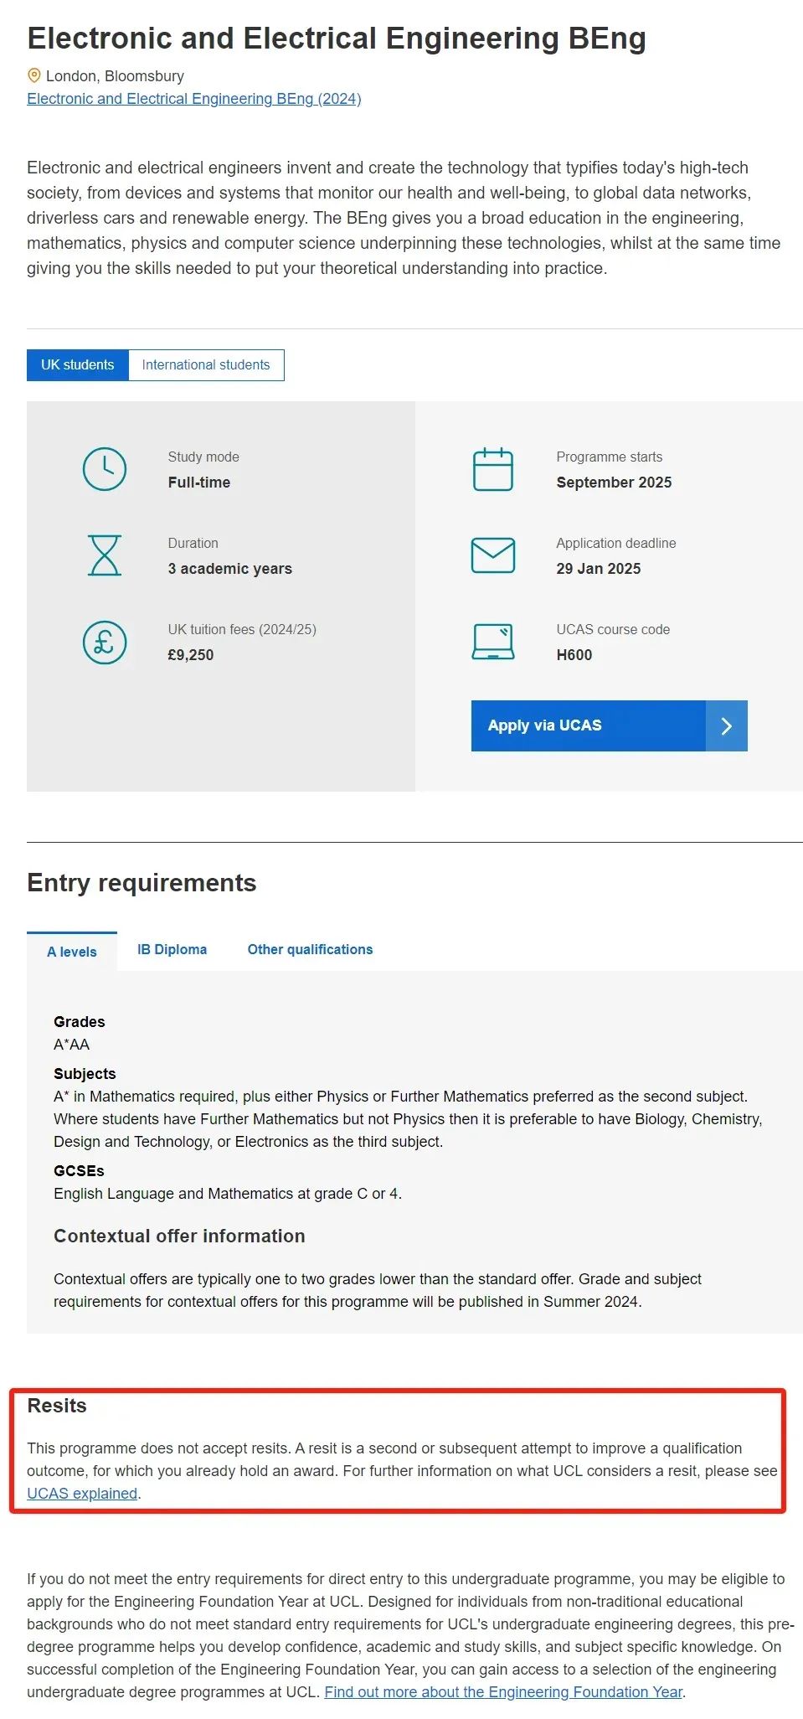Click the envelope Application deadline icon

(493, 555)
